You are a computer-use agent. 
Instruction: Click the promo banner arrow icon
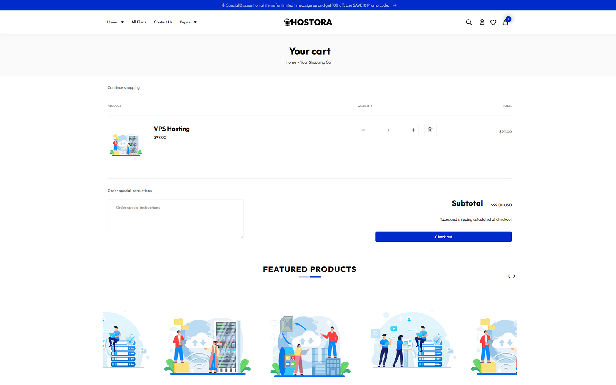[395, 5]
